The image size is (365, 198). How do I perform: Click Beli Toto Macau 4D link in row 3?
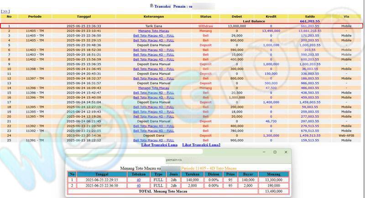[153, 35]
